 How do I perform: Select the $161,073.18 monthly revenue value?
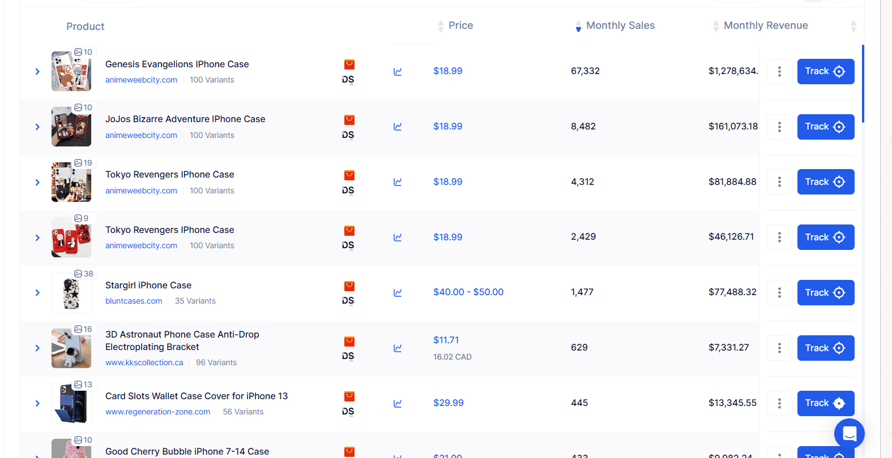point(733,127)
